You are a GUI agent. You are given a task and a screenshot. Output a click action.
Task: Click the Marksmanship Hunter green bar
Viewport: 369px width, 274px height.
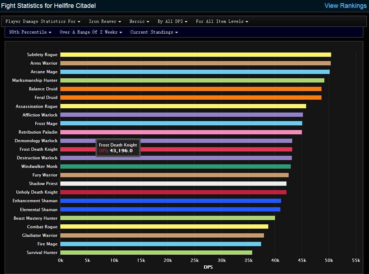pos(192,80)
